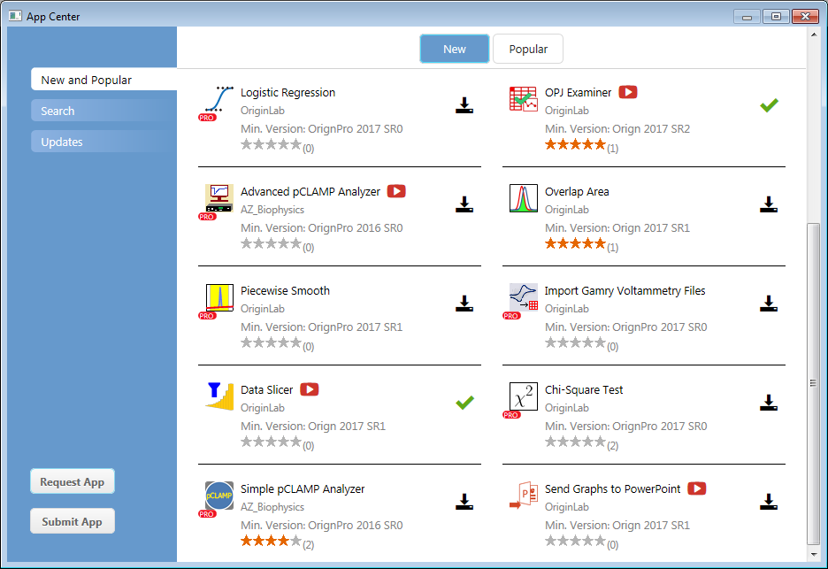Open Import Gamry Voltammetry Files icon
This screenshot has height=569, width=828.
coord(524,297)
